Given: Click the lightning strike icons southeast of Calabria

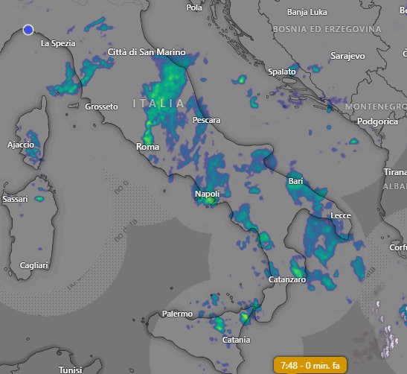Looking at the screenshot, I should (x=385, y=329).
